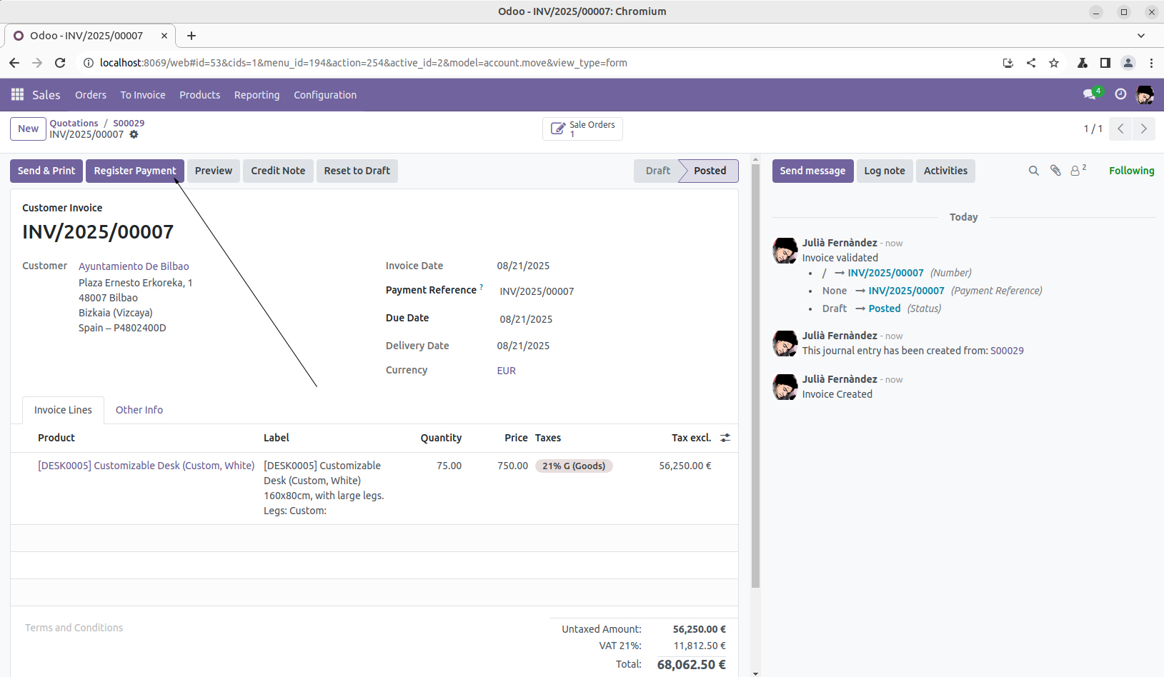The image size is (1164, 677).
Task: Open the activities clock icon
Action: 1120,94
